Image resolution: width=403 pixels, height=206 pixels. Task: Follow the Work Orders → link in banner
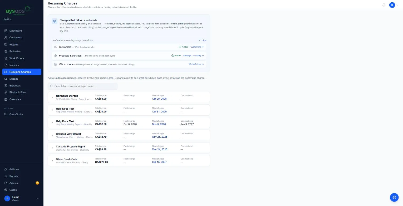pos(196,64)
